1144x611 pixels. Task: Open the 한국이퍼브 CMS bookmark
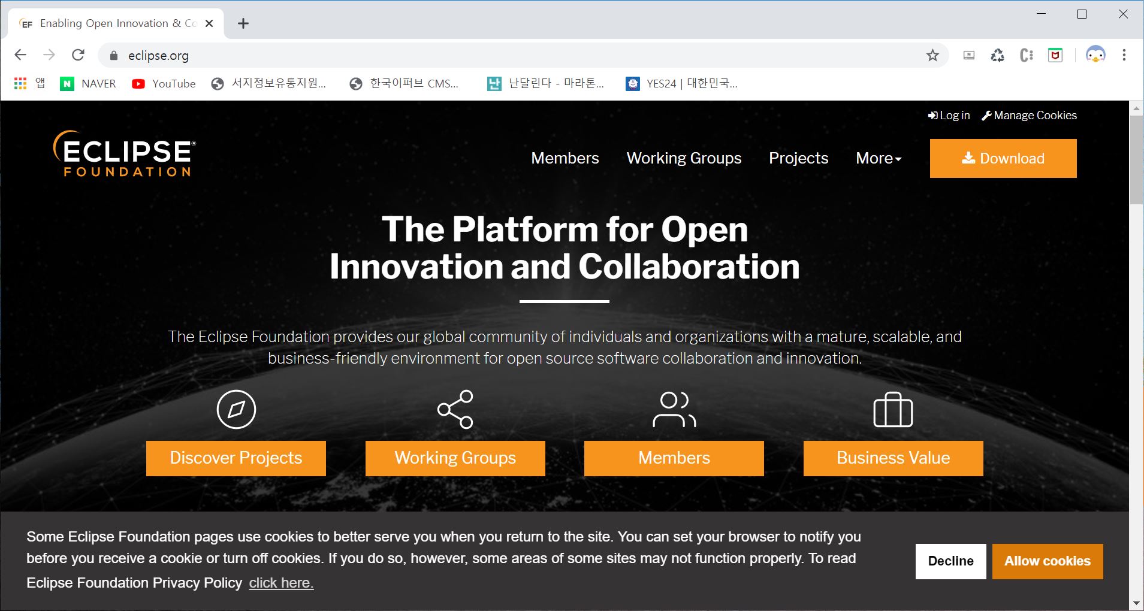404,84
